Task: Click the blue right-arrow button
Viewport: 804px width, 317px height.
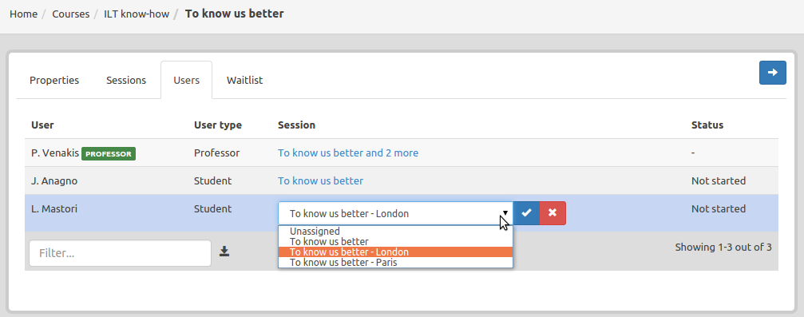Action: (x=772, y=73)
